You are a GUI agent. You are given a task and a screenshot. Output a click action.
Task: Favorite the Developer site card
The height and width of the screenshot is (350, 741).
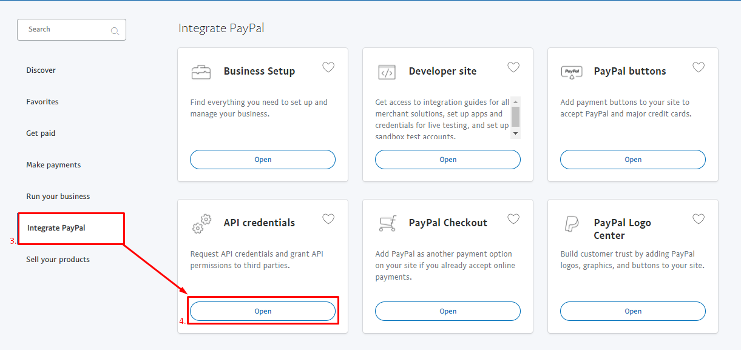(x=513, y=67)
